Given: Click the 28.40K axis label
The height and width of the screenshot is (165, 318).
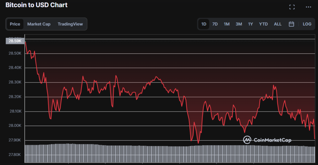Looking at the screenshot, I should 15,68.
